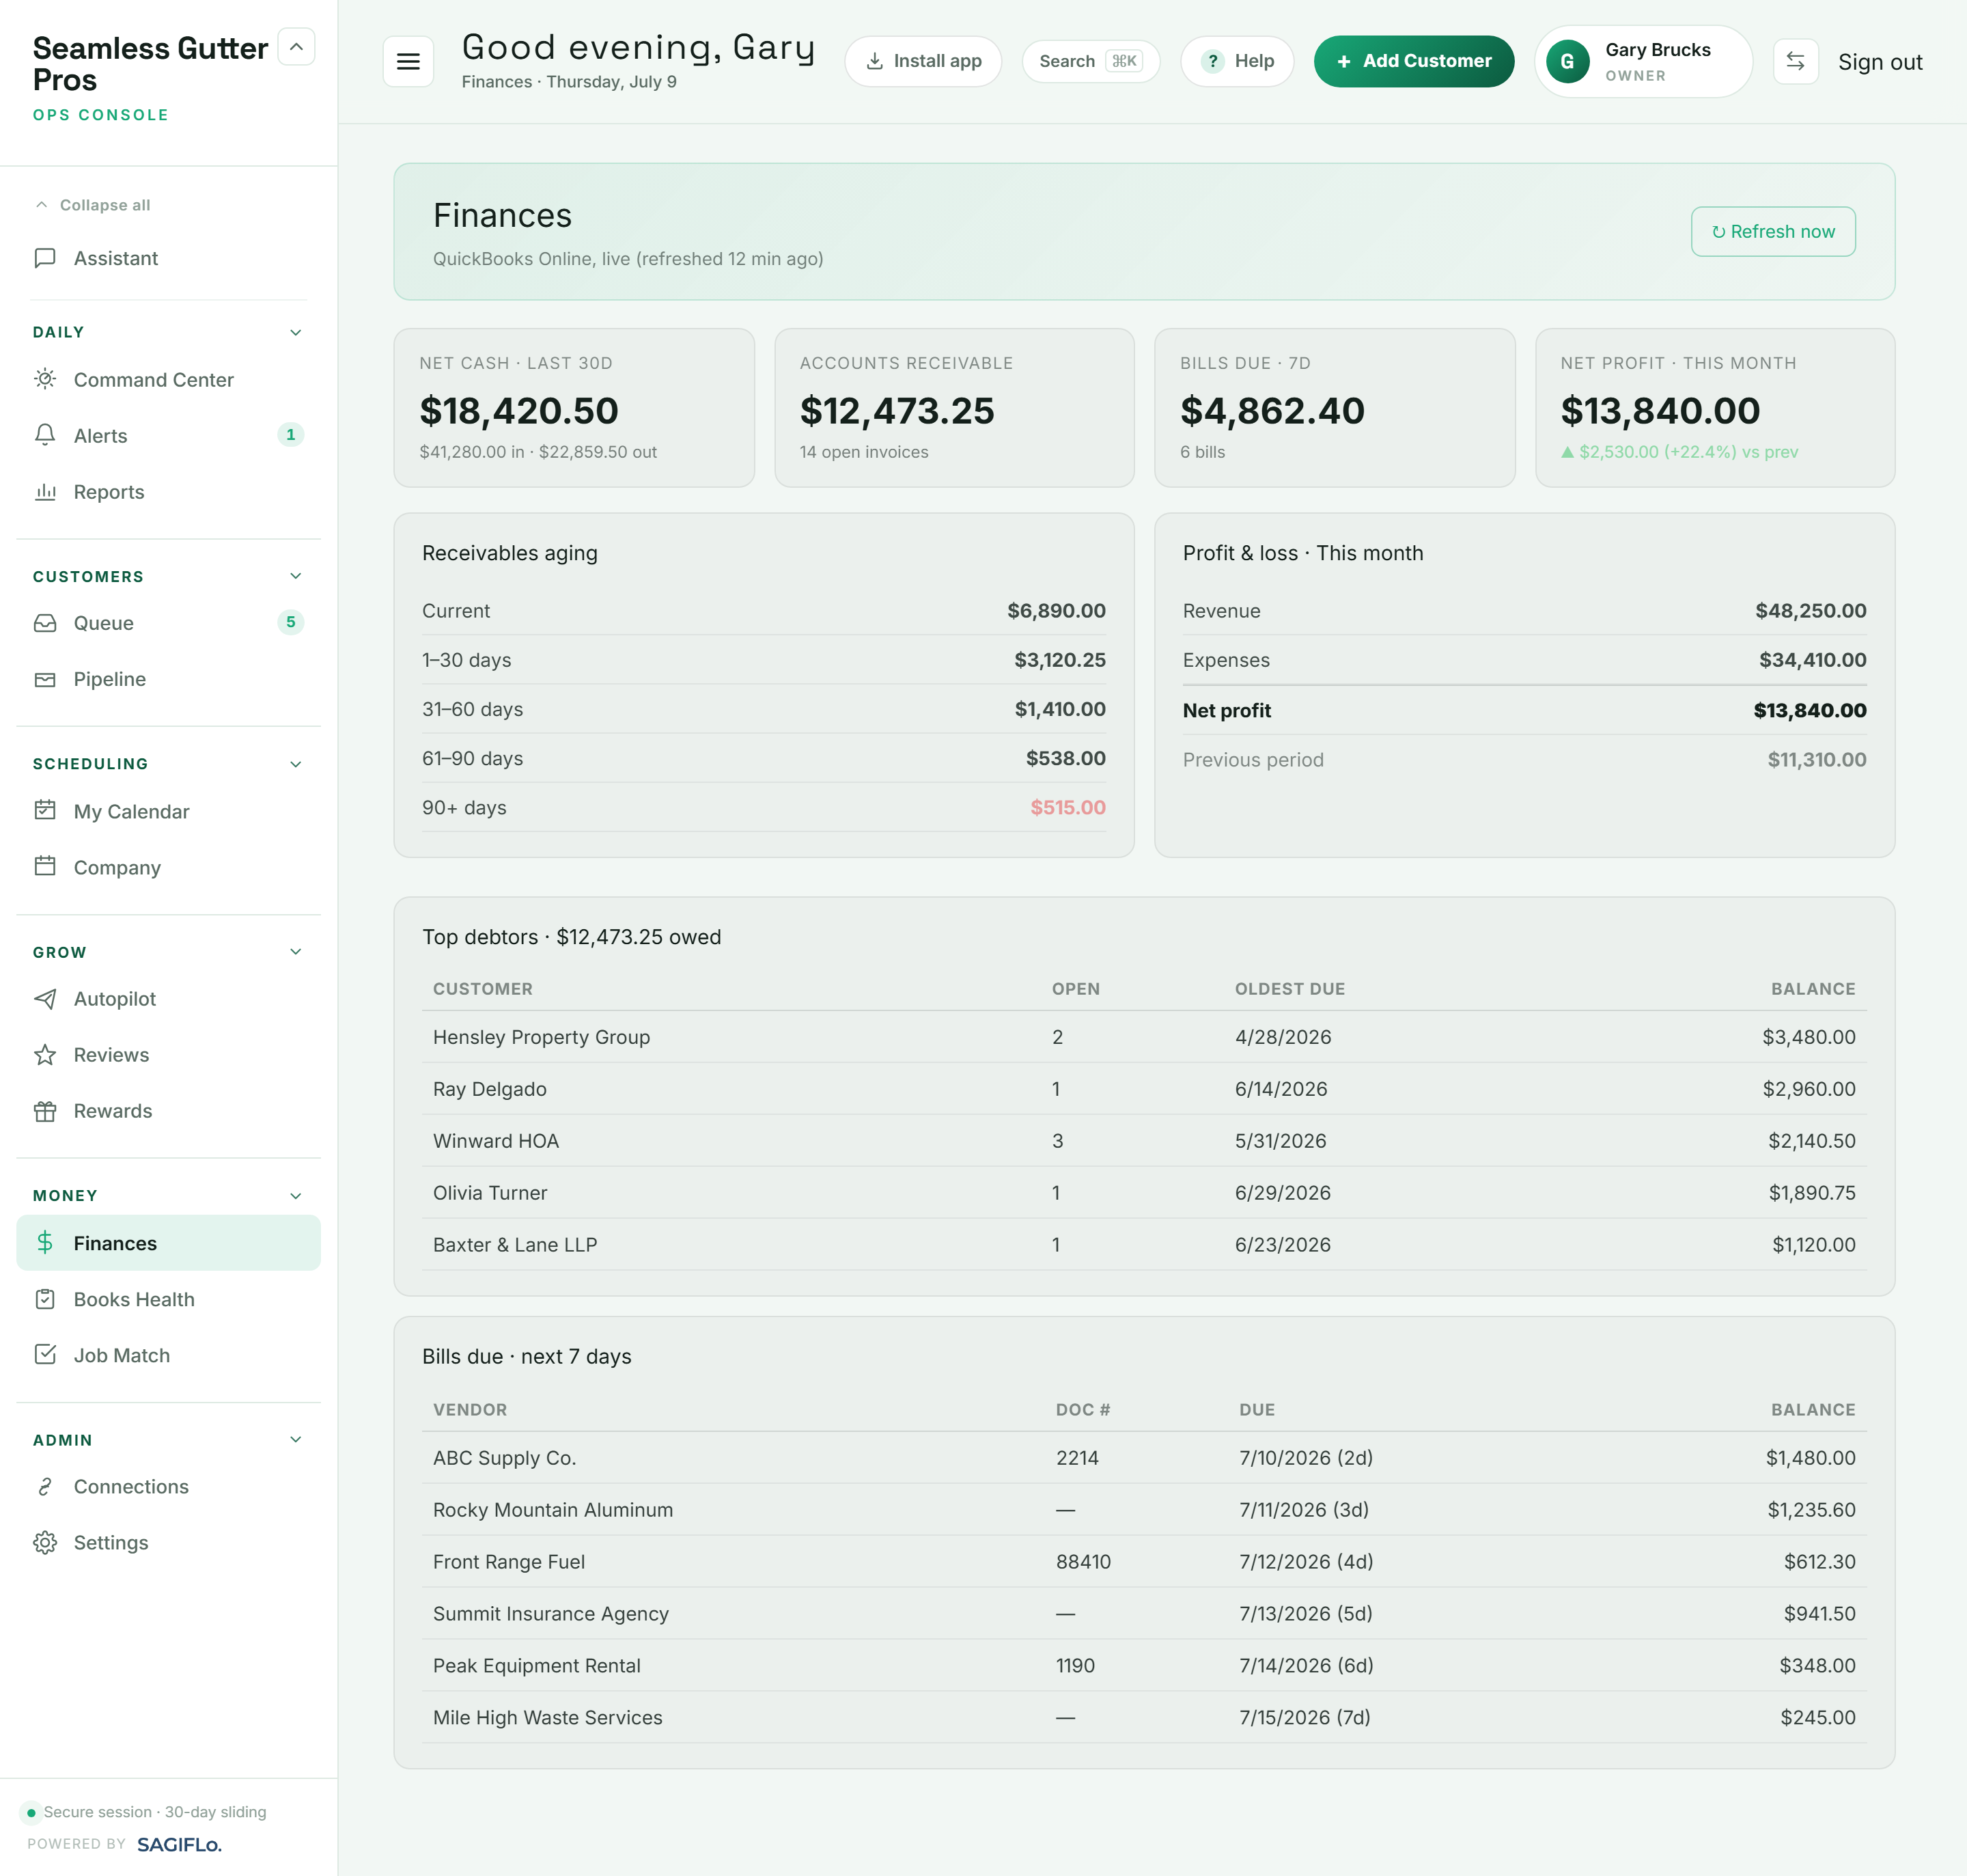1967x1876 pixels.
Task: Navigate to Pipeline
Action: 168,678
